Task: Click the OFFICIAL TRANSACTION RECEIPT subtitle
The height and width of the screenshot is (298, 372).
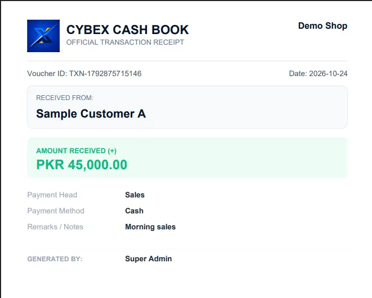Action: pyautogui.click(x=125, y=42)
